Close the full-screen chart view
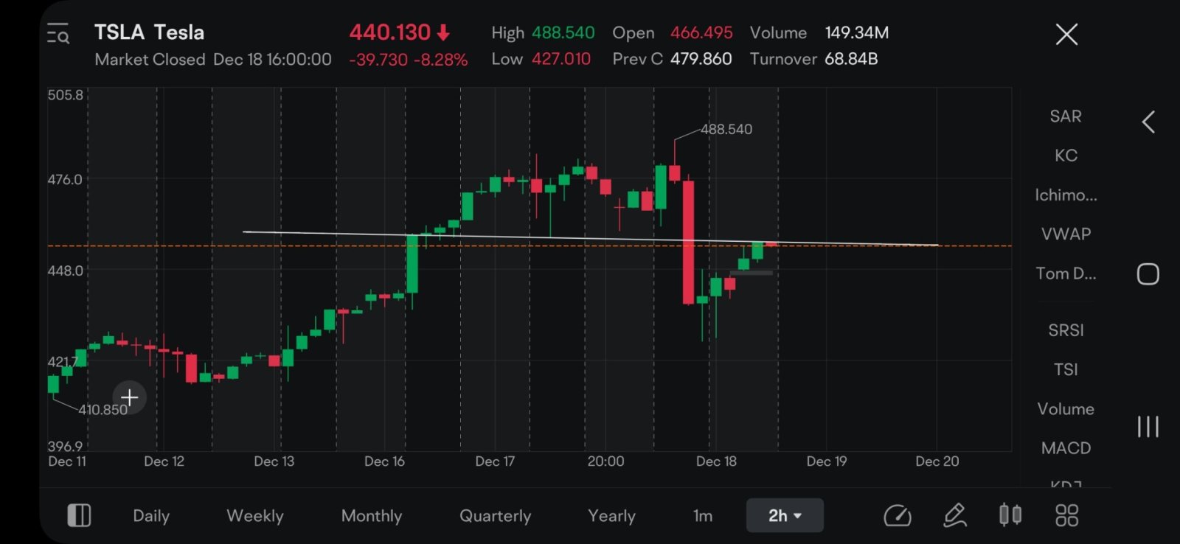Image resolution: width=1180 pixels, height=544 pixels. (1066, 34)
